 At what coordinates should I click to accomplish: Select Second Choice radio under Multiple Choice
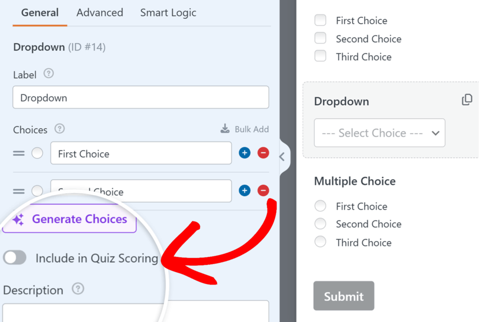point(320,224)
